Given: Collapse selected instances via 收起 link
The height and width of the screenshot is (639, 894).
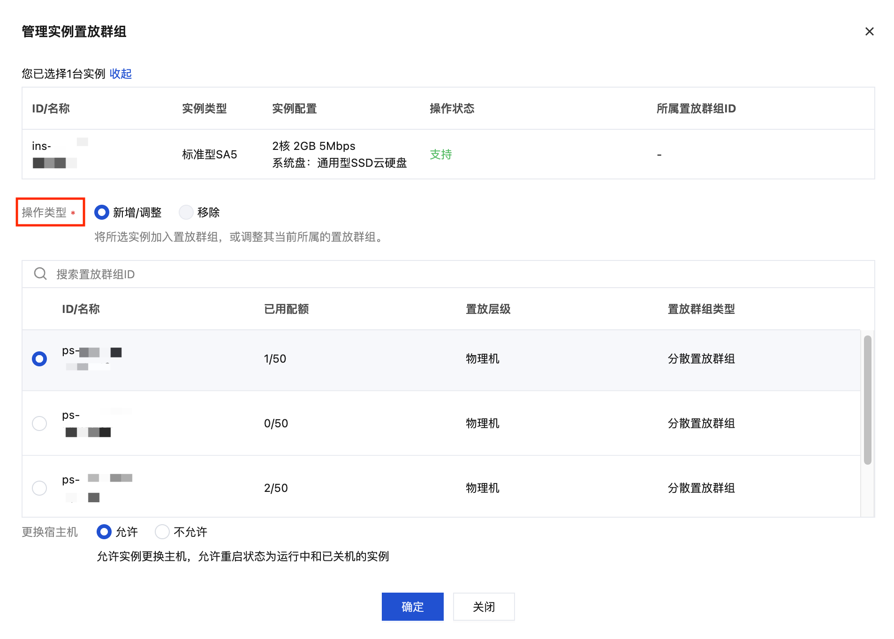Looking at the screenshot, I should pos(121,74).
